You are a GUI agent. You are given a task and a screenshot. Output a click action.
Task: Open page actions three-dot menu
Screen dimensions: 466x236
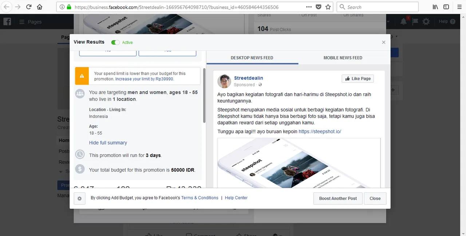coord(309,7)
